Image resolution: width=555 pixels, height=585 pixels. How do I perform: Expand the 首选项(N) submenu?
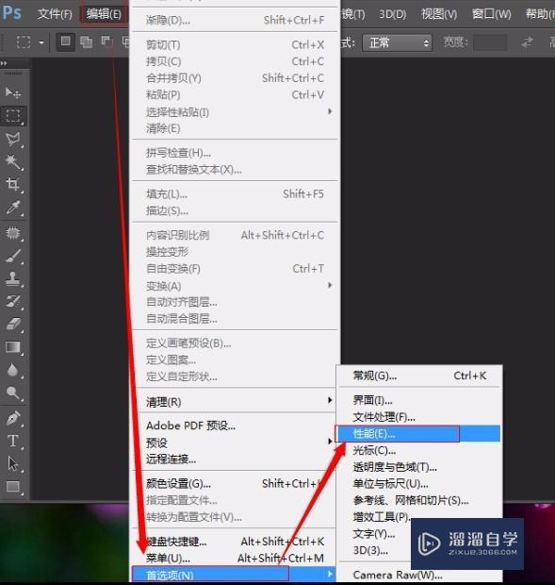[235, 575]
